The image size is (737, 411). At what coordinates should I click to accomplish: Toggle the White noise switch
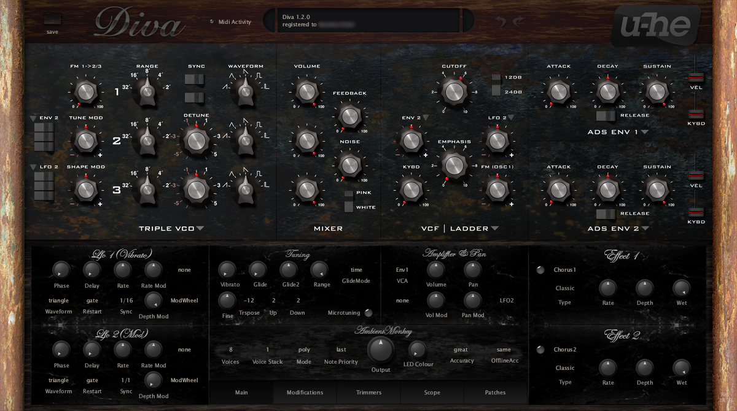349,207
